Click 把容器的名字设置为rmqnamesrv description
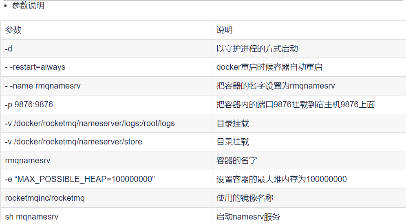 [x=276, y=86]
